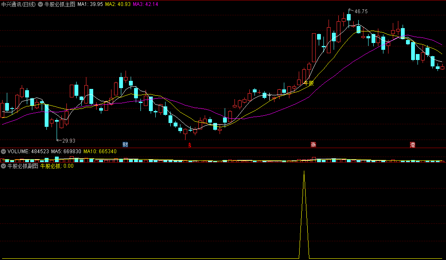Expand the 牛股必抓主图 indicator dropdown

tap(40, 4)
